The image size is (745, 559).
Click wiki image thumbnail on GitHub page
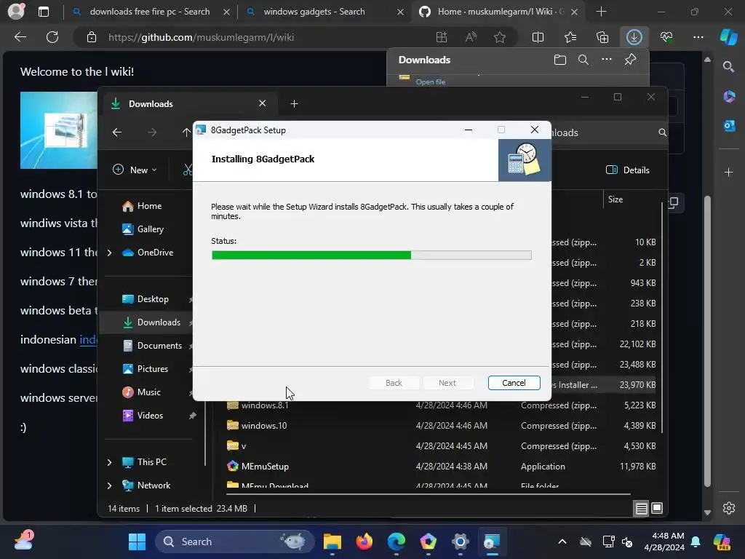pos(59,130)
